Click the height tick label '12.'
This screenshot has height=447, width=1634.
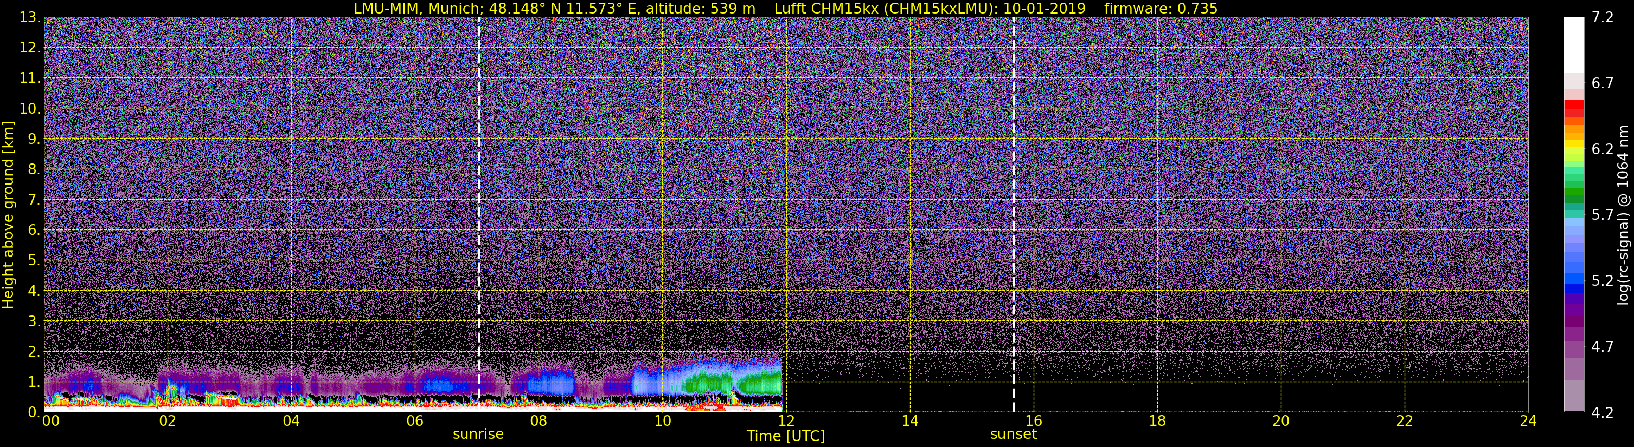[30, 48]
